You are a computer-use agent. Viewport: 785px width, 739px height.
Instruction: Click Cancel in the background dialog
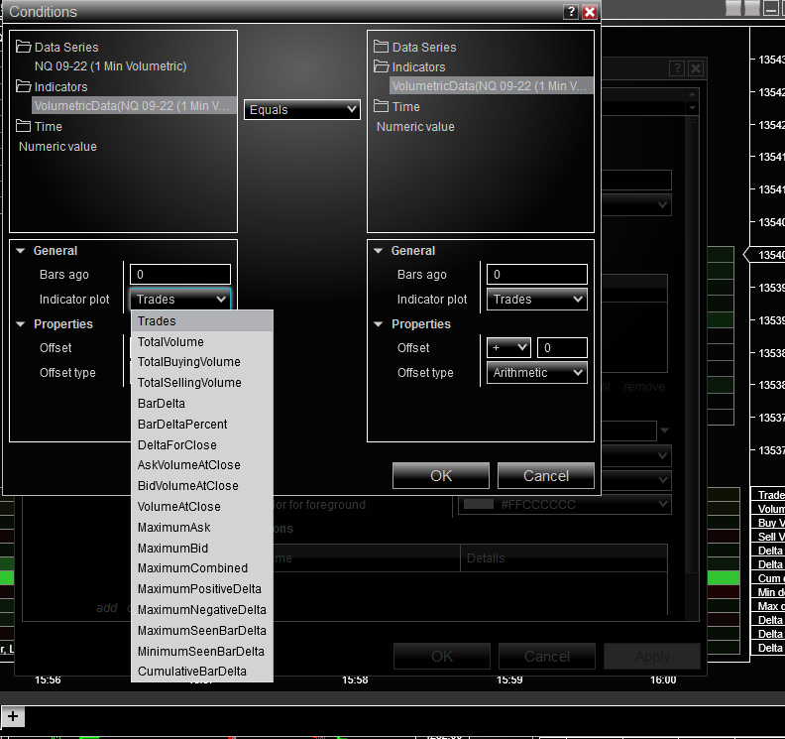point(547,657)
